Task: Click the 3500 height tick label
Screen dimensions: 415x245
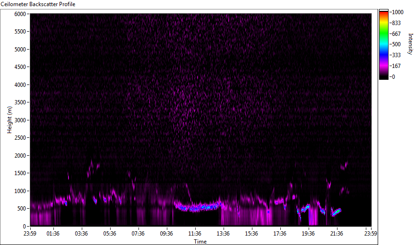Action: [20, 102]
